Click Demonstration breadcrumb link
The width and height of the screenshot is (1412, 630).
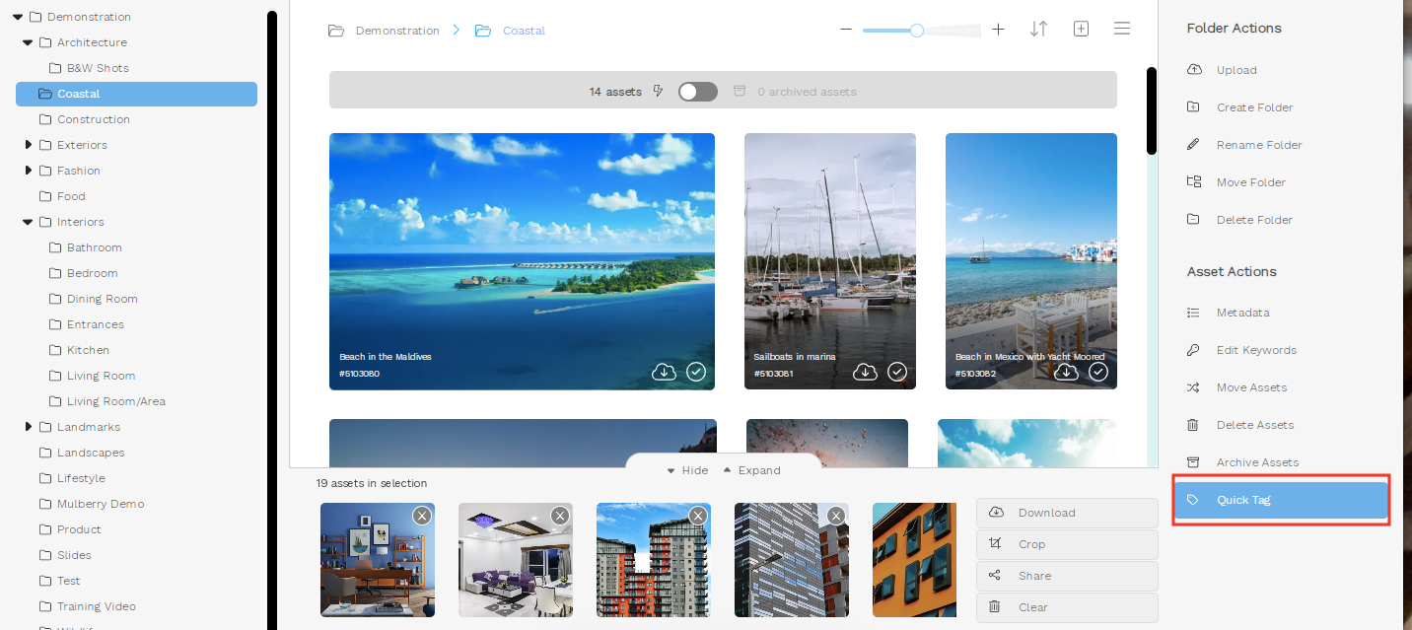[397, 31]
